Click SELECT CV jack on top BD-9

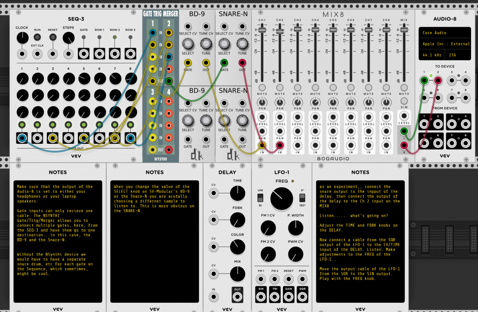(x=188, y=27)
